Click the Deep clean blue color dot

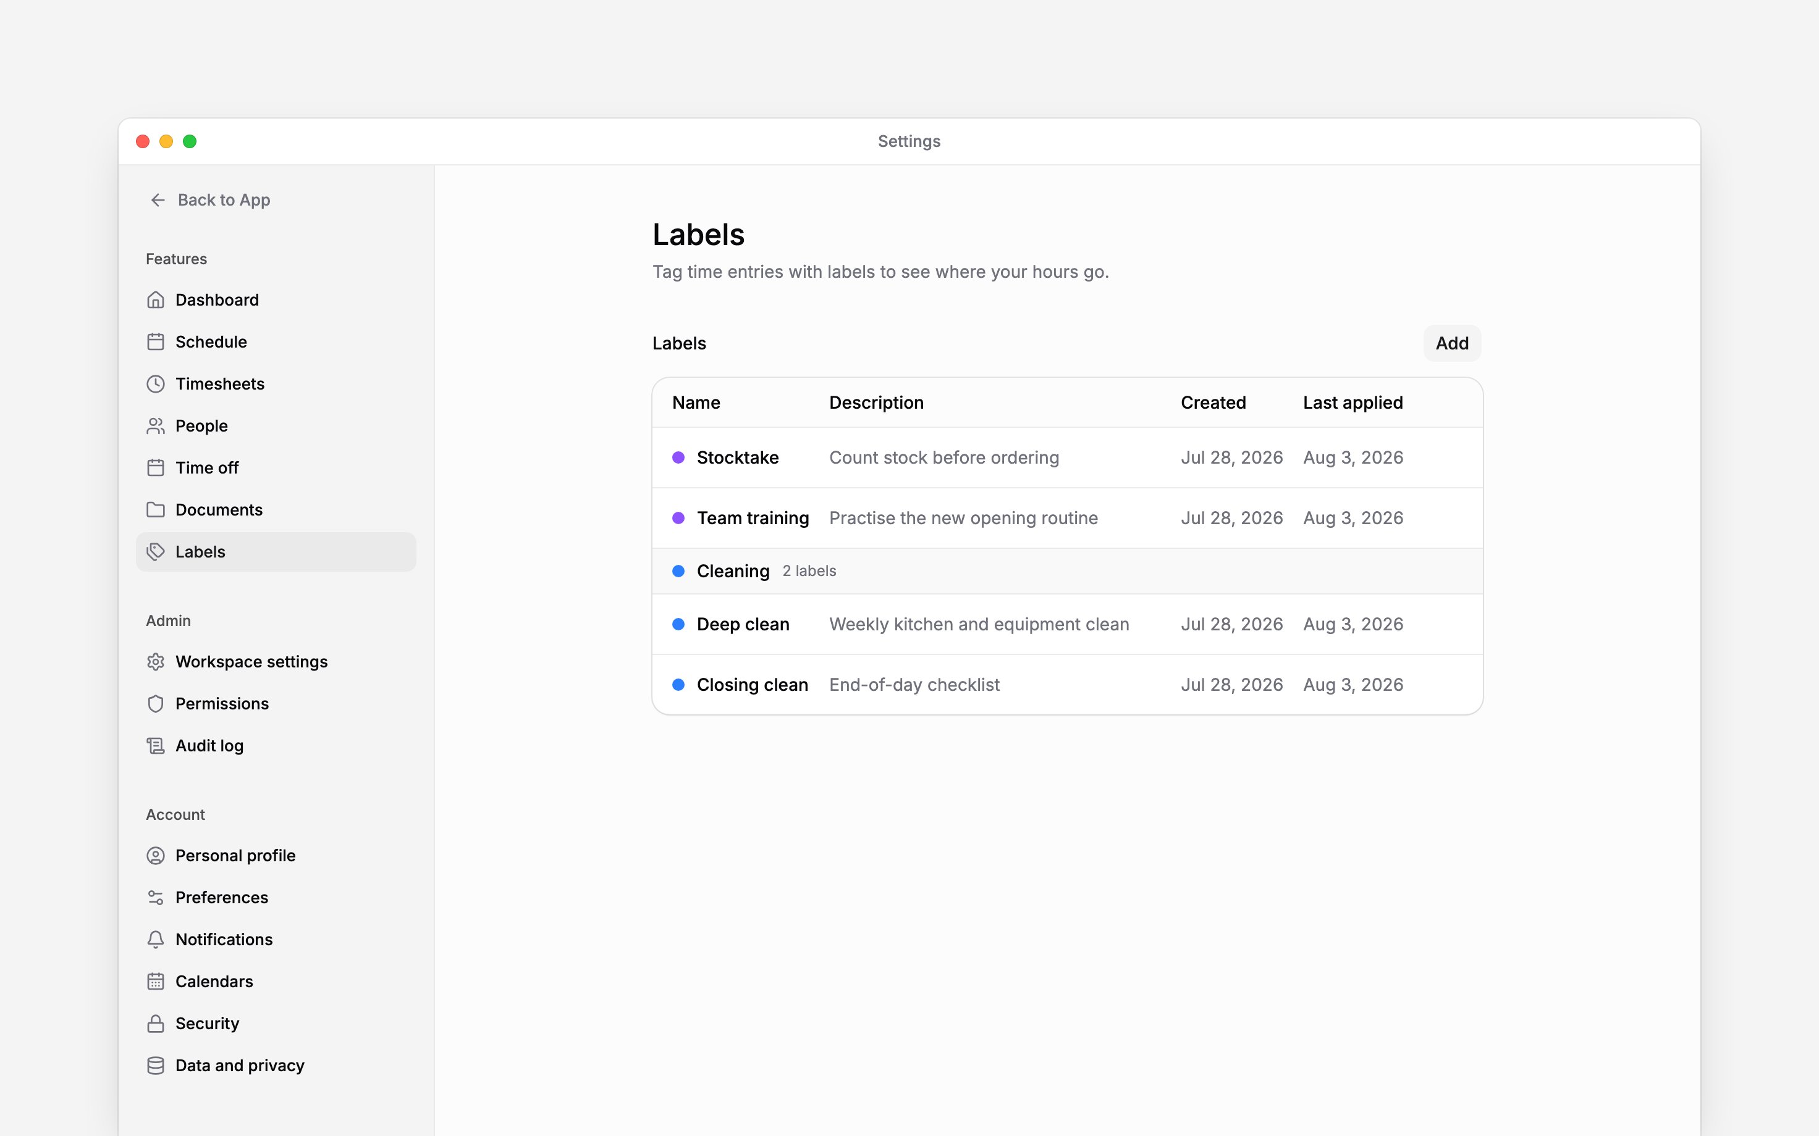pos(678,624)
